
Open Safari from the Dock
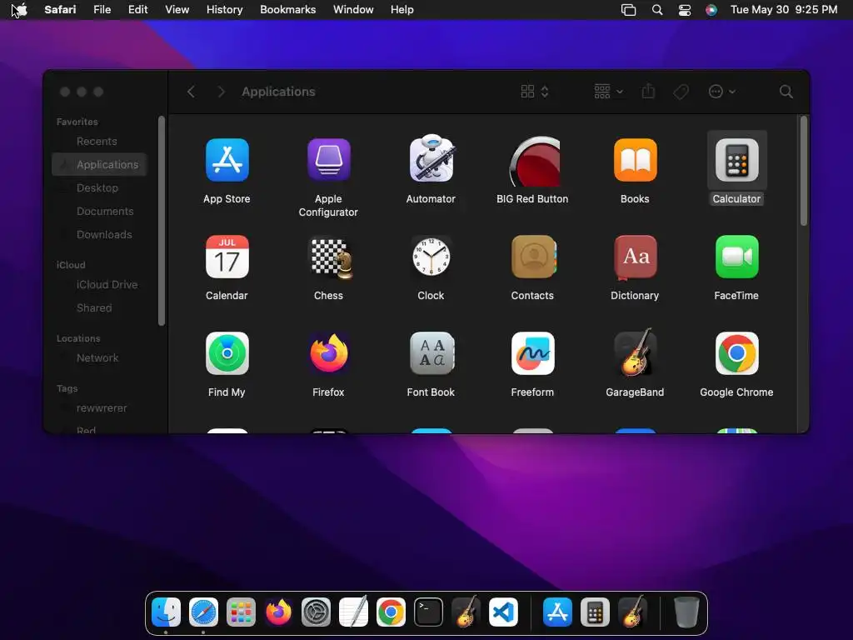click(x=203, y=612)
